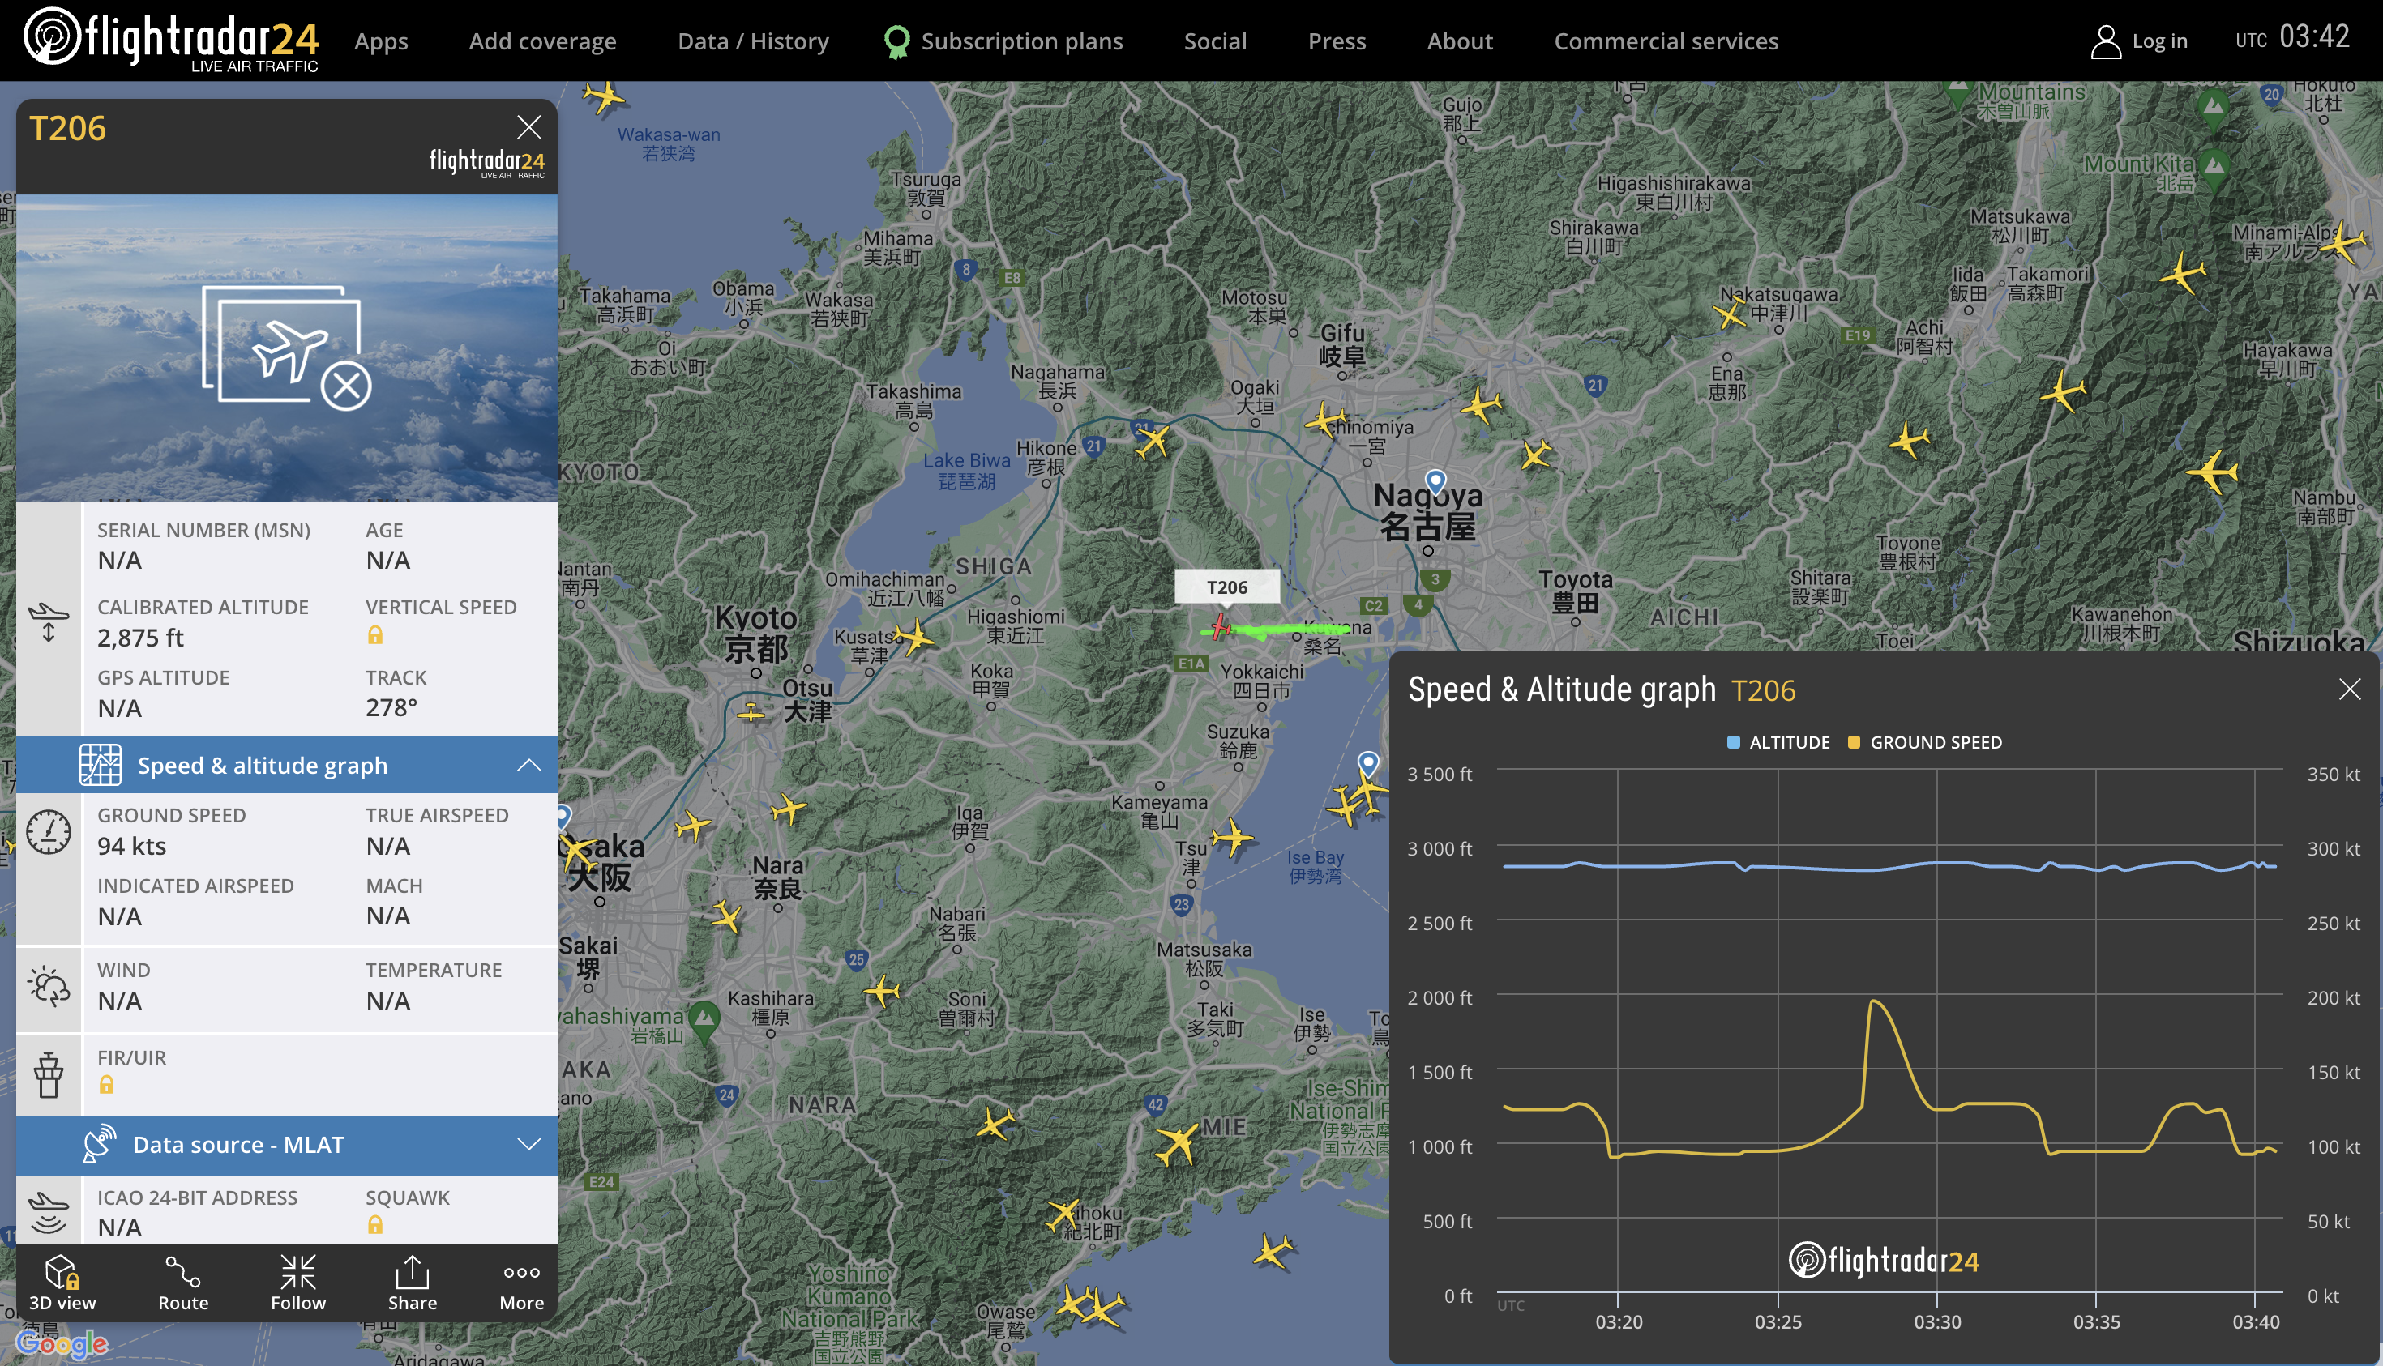This screenshot has width=2383, height=1366.
Task: Share the T206 flight
Action: [412, 1283]
